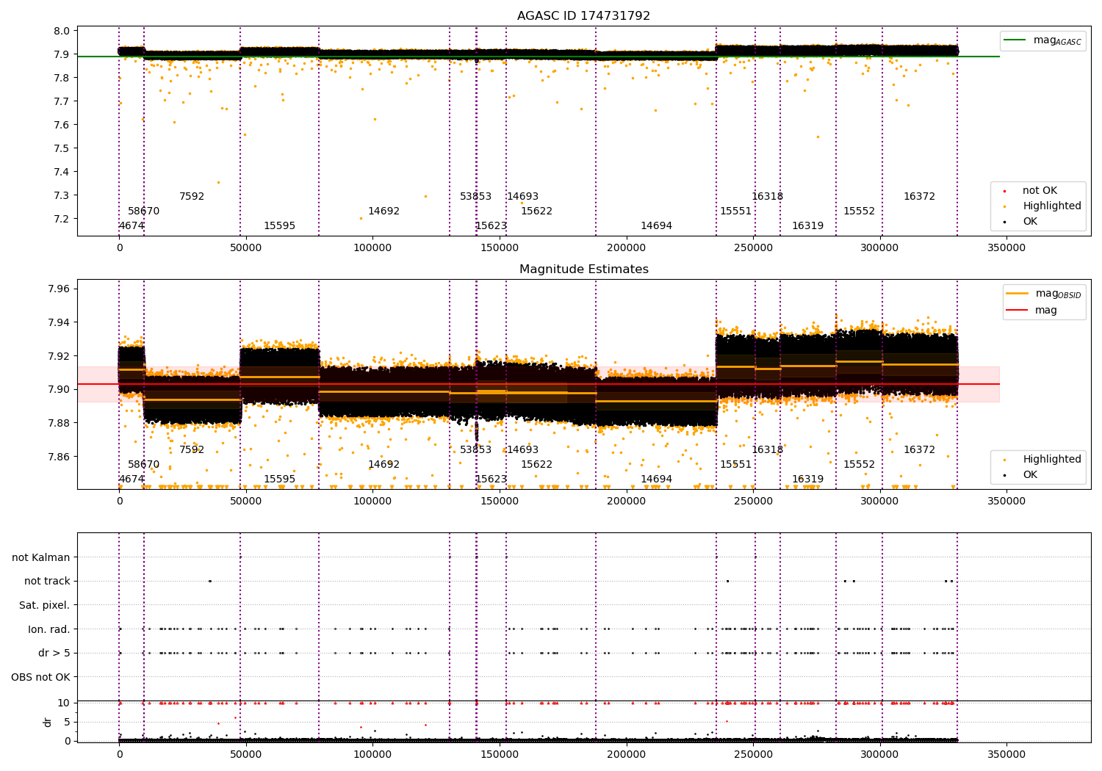Click the 0 x-axis tick in bottom plot
The image size is (1102, 771).
tap(119, 755)
